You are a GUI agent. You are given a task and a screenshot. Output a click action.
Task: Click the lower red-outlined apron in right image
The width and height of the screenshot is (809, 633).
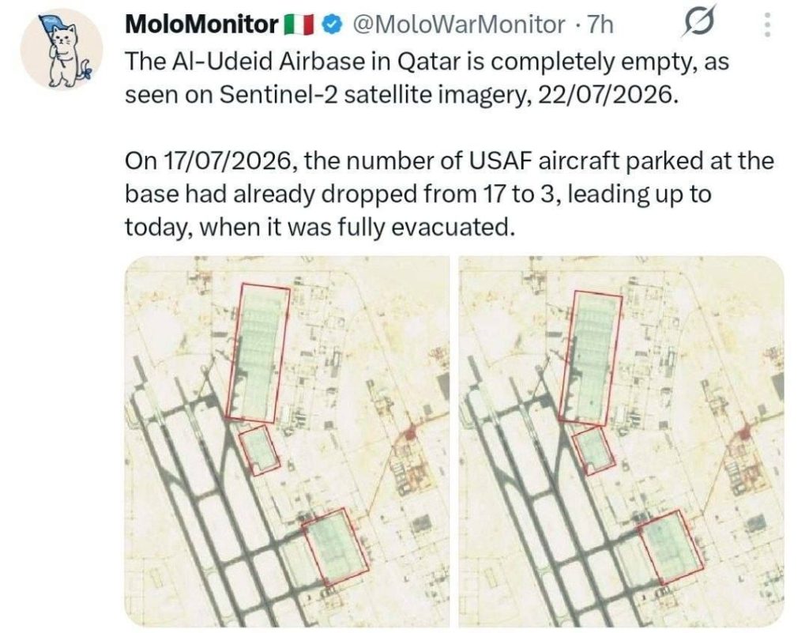click(x=672, y=548)
